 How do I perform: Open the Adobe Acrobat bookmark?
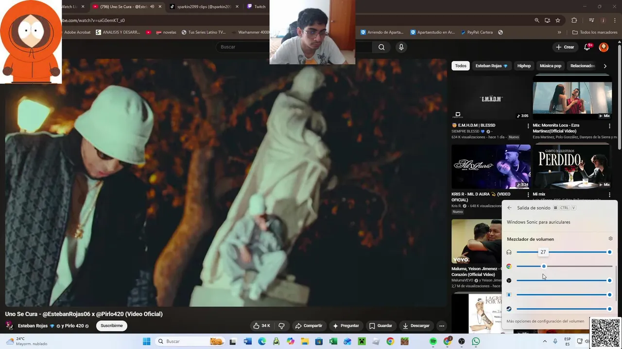point(77,32)
